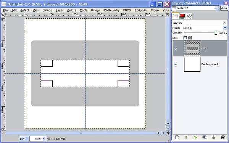Screen dimensions: 229x143
Task: Click the opacity value spinner arrows
Action: 226,33
